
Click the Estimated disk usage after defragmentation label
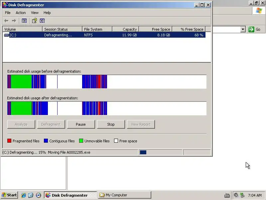tap(43, 98)
